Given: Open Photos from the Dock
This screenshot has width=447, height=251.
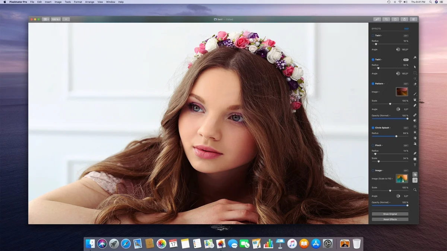Looking at the screenshot, I should point(161,244).
